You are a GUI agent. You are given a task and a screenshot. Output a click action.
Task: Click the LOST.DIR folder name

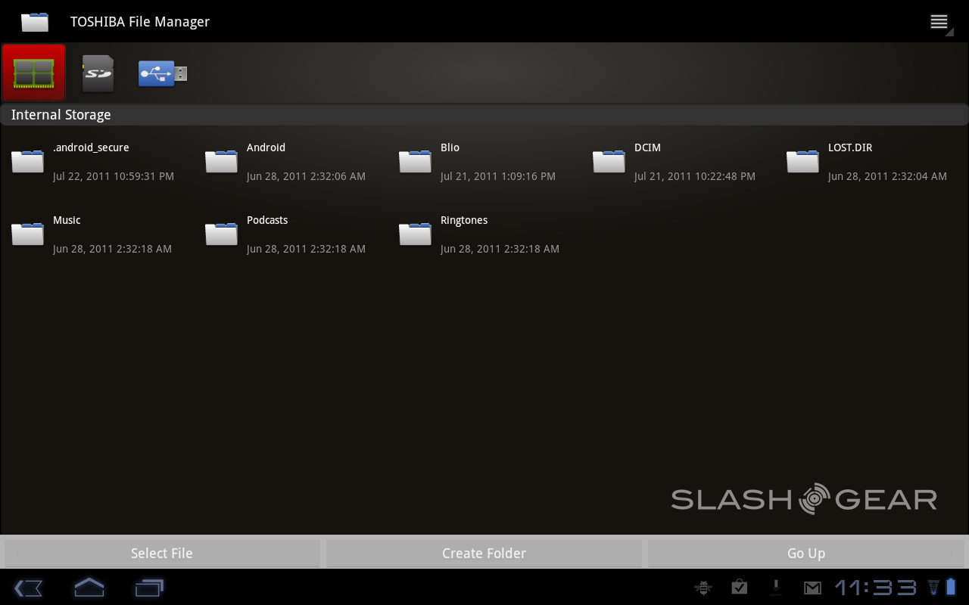(850, 147)
